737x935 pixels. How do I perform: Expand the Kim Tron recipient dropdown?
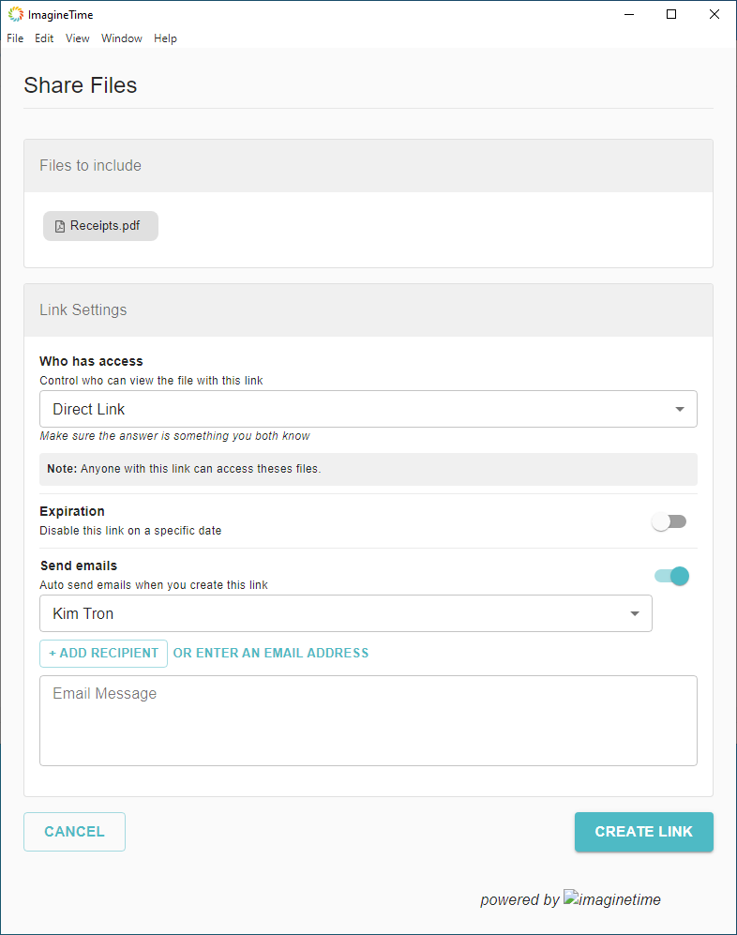(635, 613)
